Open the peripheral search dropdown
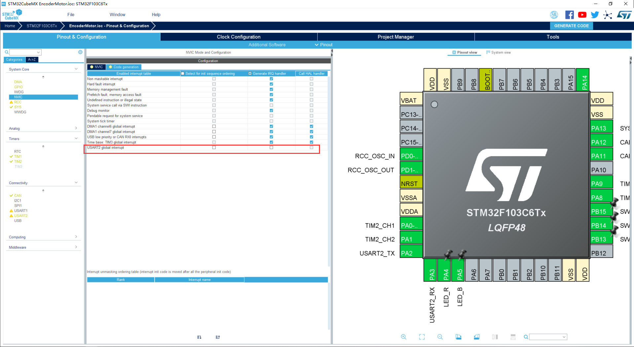634x347 pixels. [38, 52]
